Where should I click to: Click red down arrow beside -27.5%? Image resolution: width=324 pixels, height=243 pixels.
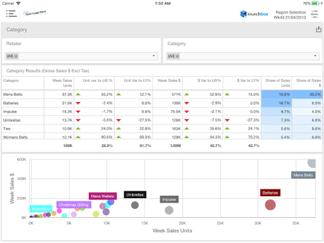[118, 120]
